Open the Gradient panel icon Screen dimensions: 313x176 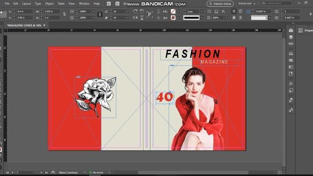(291, 67)
